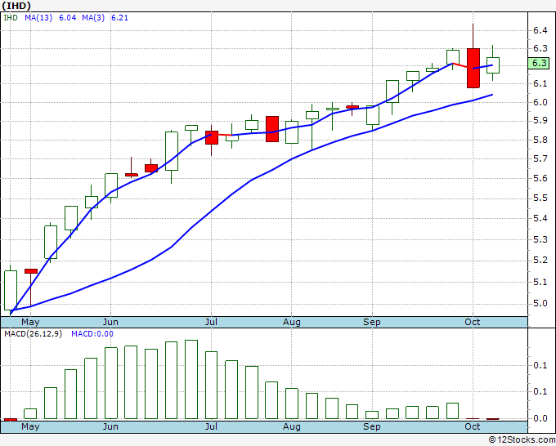Click the MA(13) legend label
This screenshot has height=446, width=556.
coord(38,18)
